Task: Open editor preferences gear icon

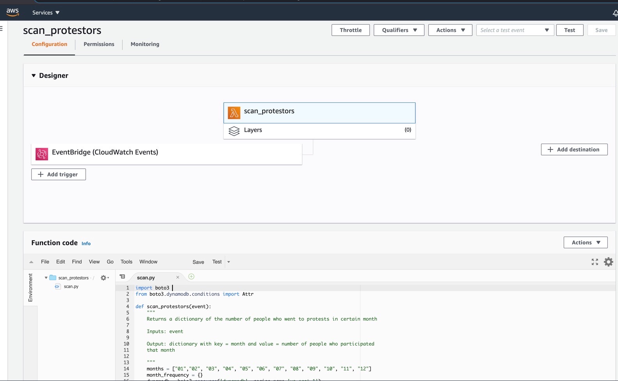Action: coord(608,262)
